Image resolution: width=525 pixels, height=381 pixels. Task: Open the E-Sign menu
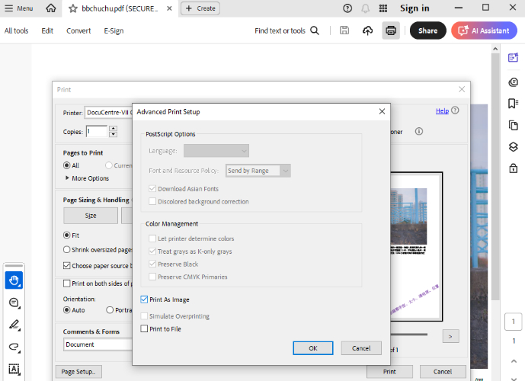114,30
